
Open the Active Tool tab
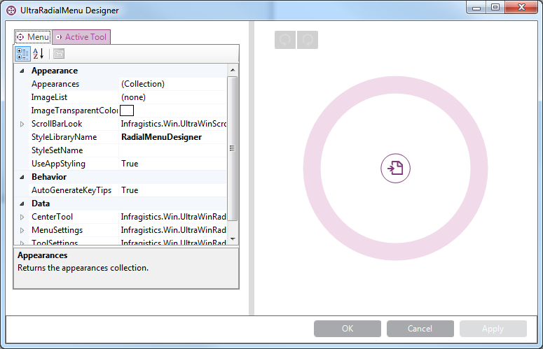tap(81, 37)
